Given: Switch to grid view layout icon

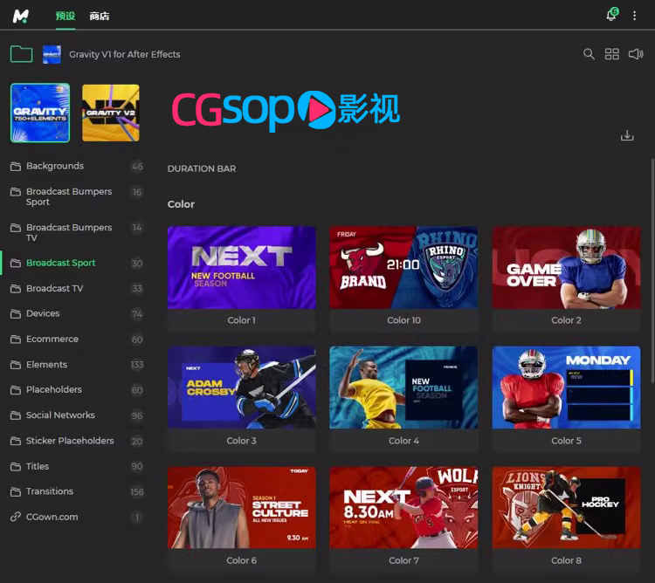Looking at the screenshot, I should click(612, 54).
